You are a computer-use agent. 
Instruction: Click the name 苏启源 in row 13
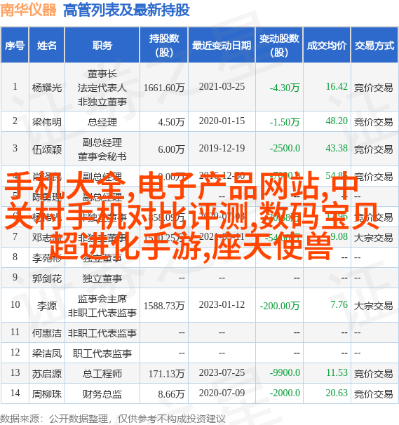(47, 374)
